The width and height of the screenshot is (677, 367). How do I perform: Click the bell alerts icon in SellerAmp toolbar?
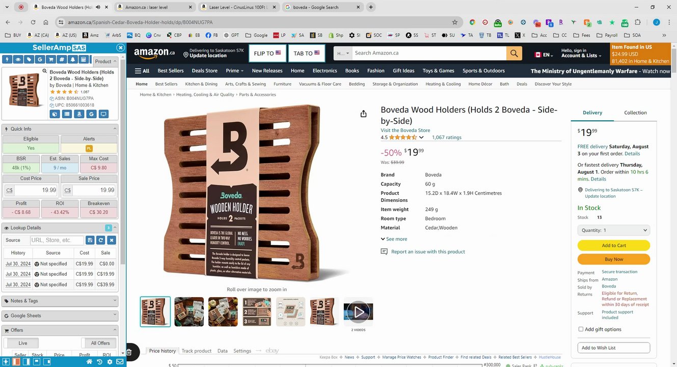tap(73, 60)
